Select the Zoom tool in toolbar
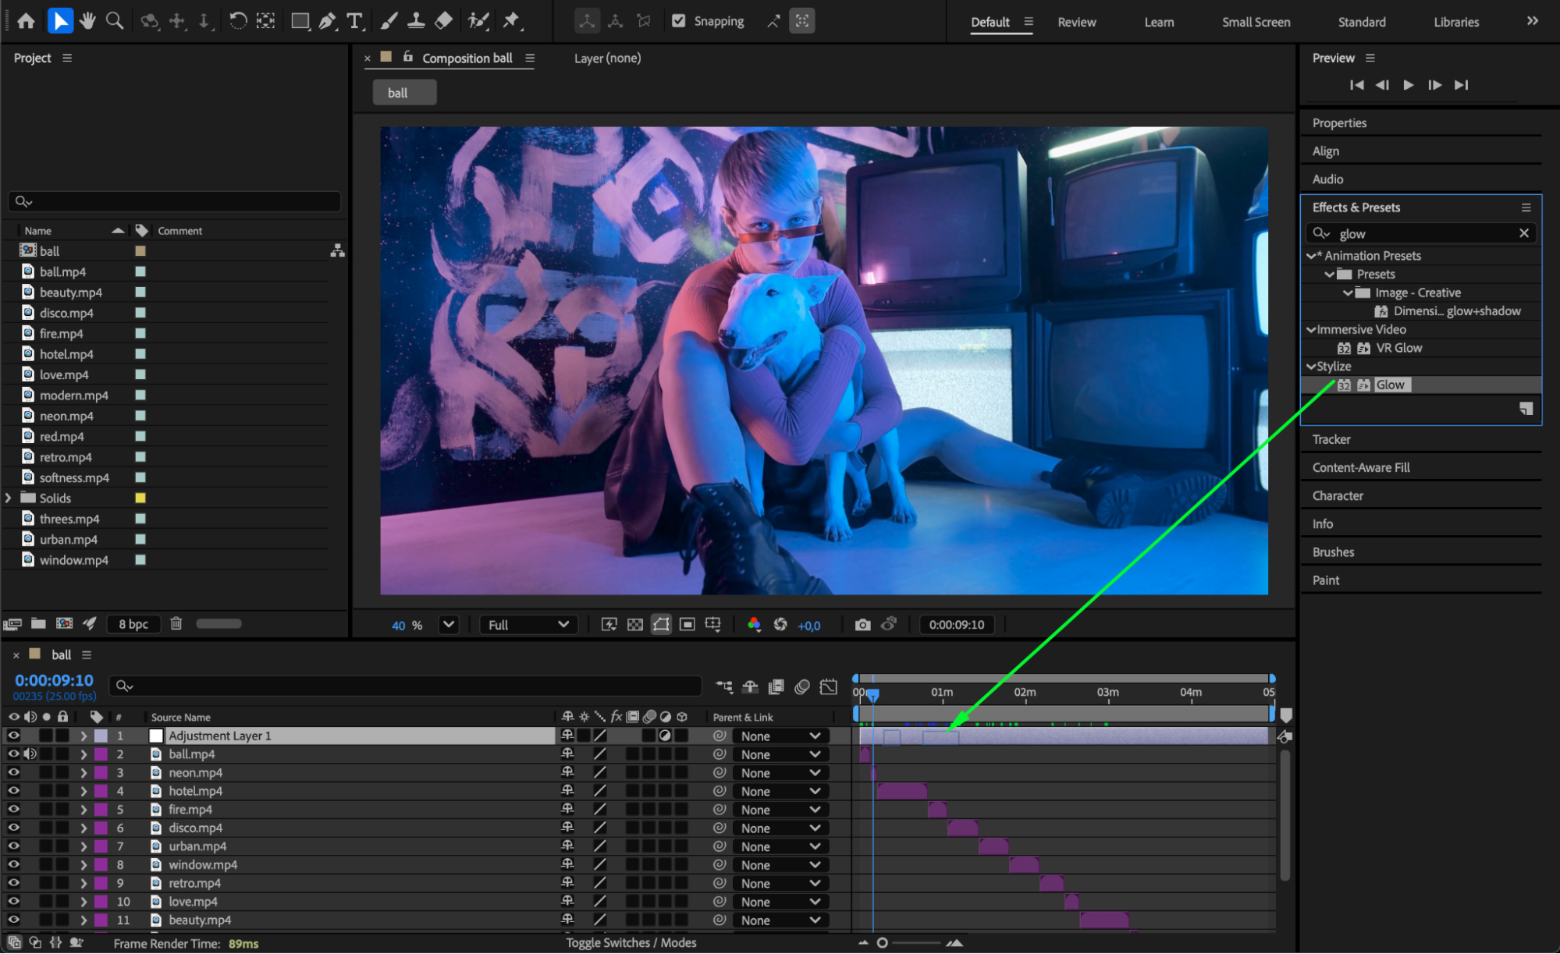This screenshot has width=1560, height=954. point(115,21)
